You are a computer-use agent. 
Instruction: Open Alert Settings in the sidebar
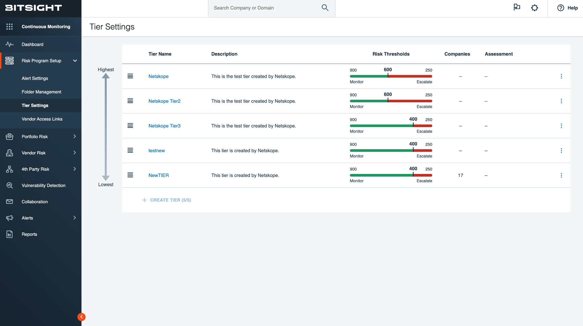coord(35,78)
